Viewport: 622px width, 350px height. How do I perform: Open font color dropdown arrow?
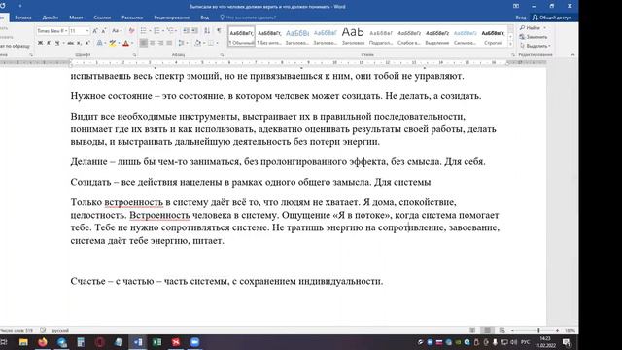[132, 43]
